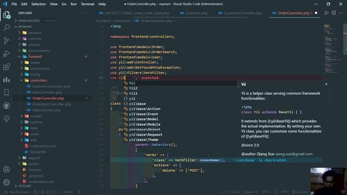Open the Help menu
Screen dimensions: 347x195
click(x=102, y=4)
